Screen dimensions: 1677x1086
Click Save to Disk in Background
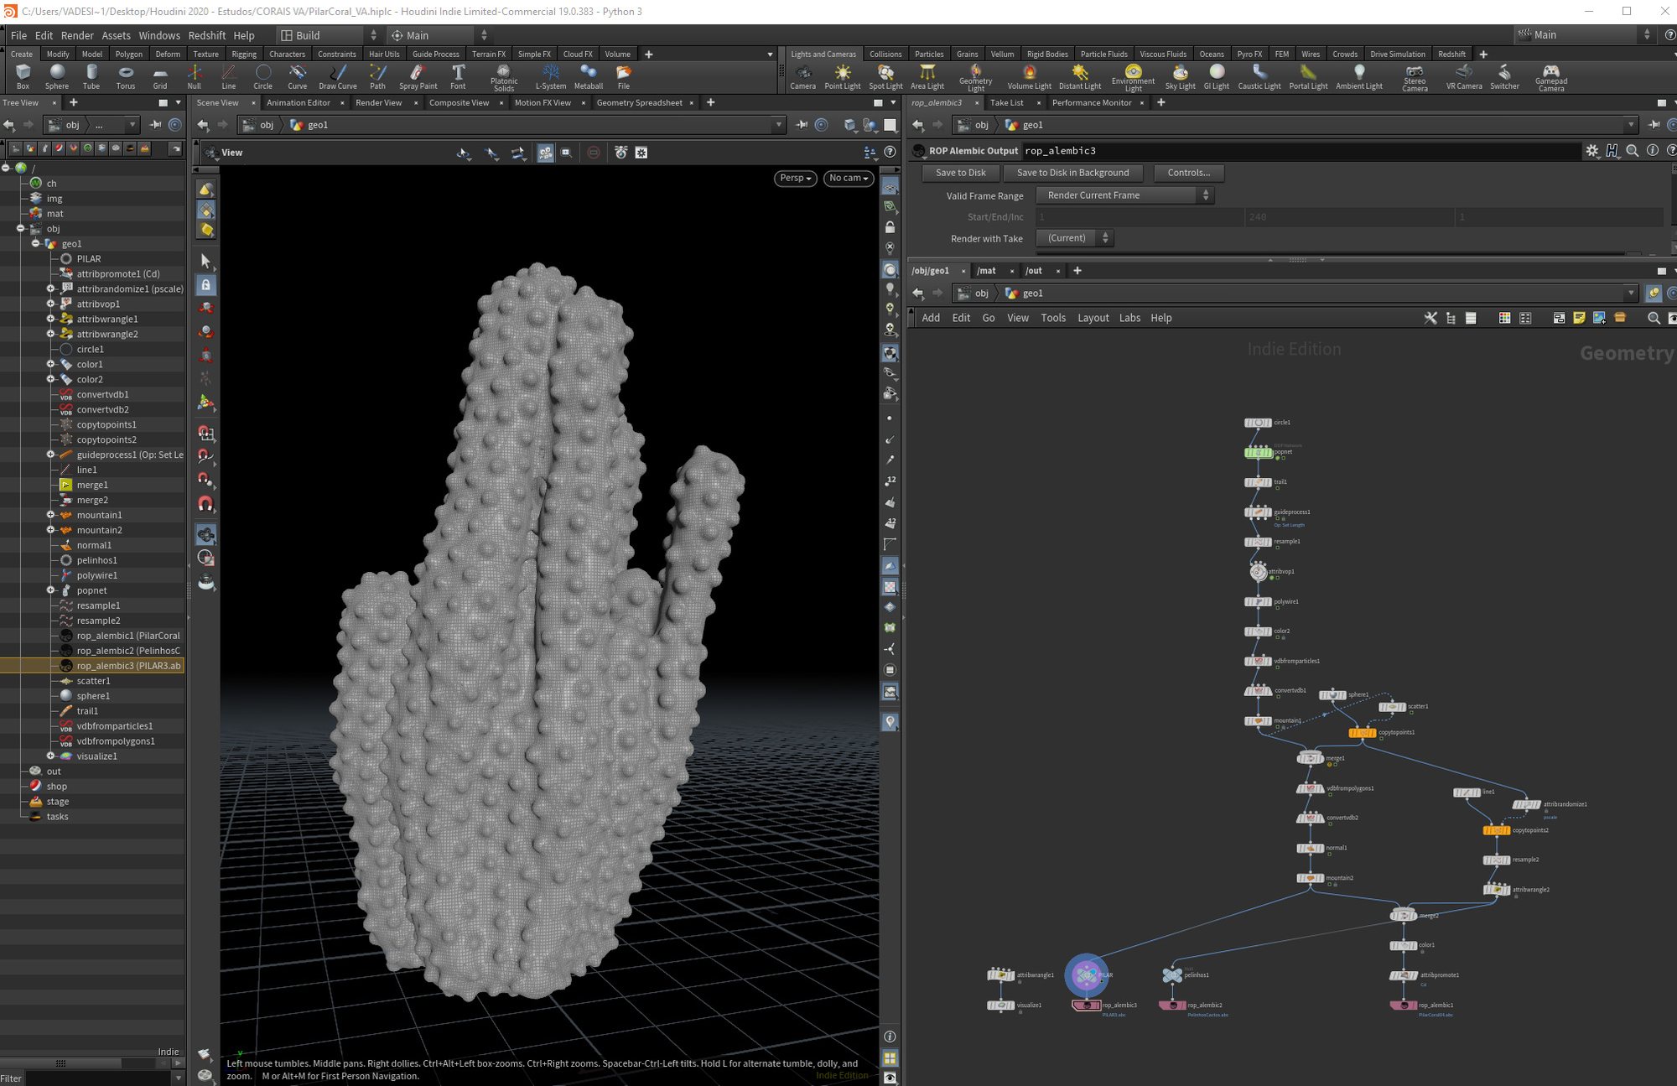click(1072, 173)
